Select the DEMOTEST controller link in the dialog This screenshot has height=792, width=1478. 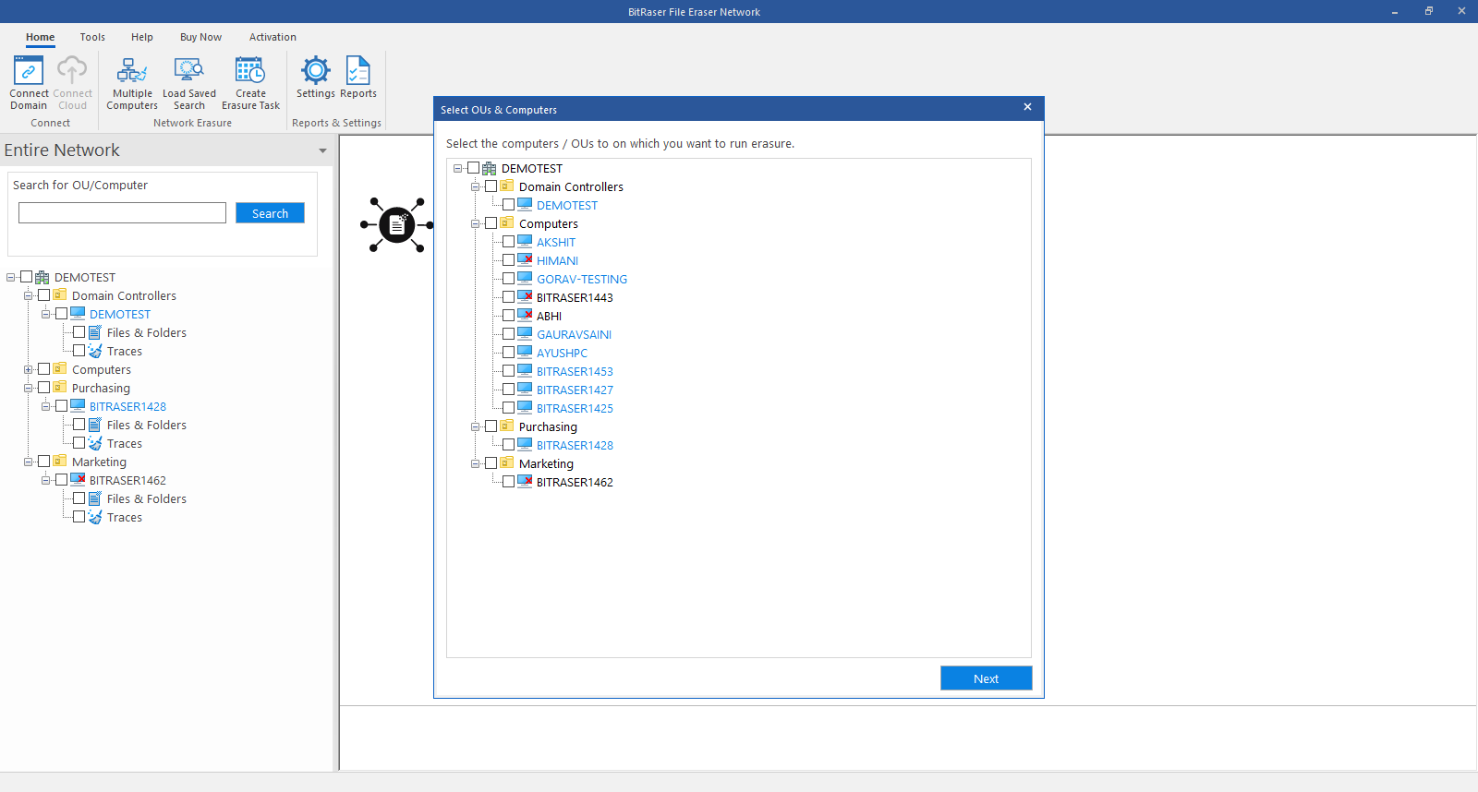567,205
